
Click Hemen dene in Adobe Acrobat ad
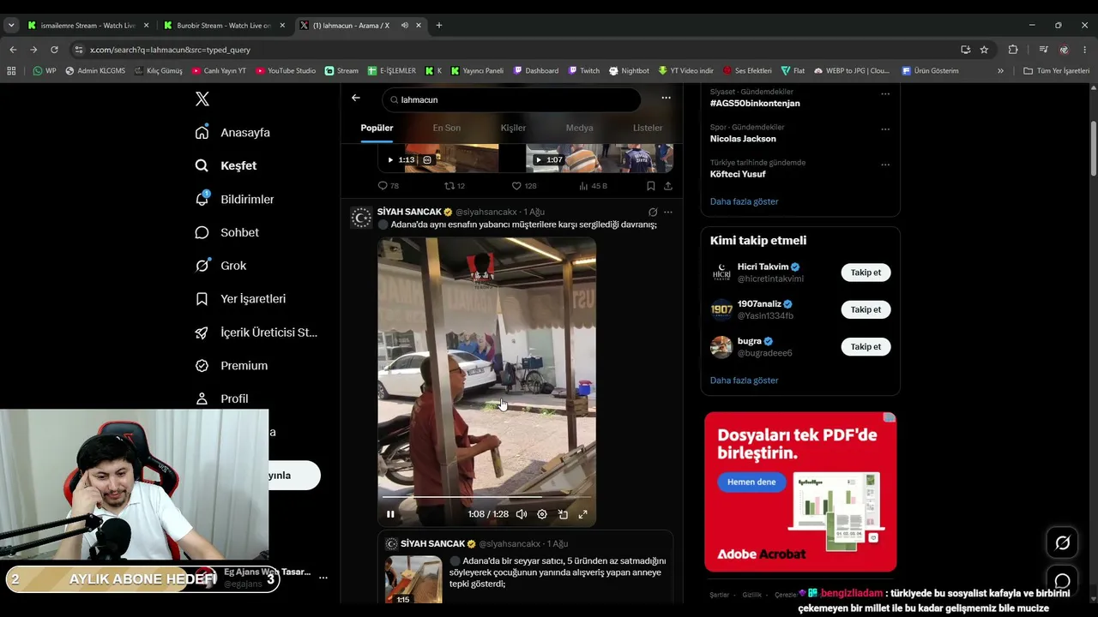[x=751, y=482]
